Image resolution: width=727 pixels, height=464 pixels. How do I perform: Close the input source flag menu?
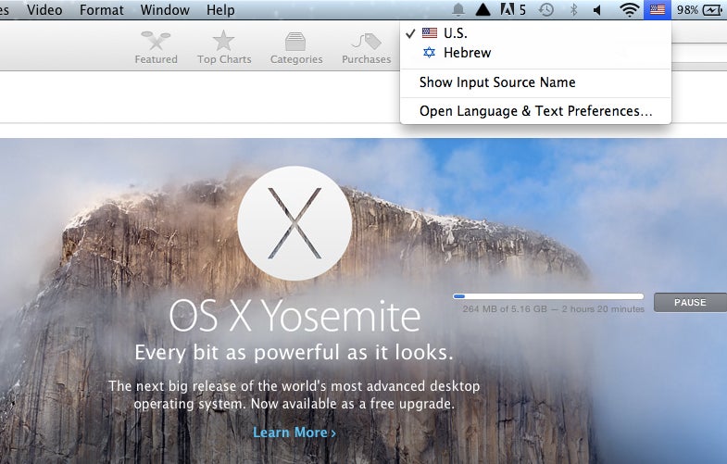658,10
